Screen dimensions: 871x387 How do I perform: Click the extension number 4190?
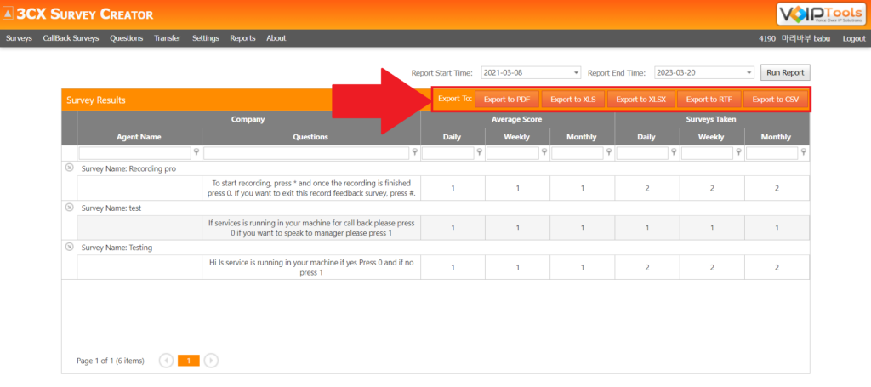click(x=767, y=38)
